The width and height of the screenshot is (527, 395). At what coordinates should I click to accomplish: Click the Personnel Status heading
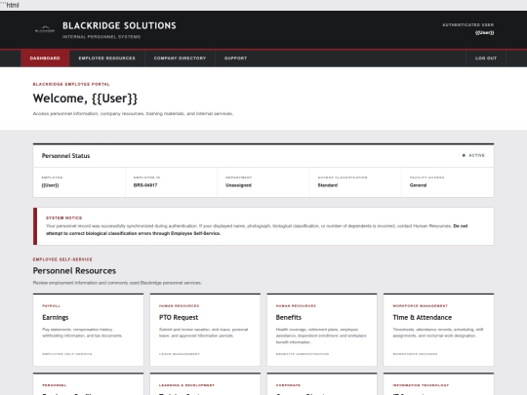click(66, 156)
